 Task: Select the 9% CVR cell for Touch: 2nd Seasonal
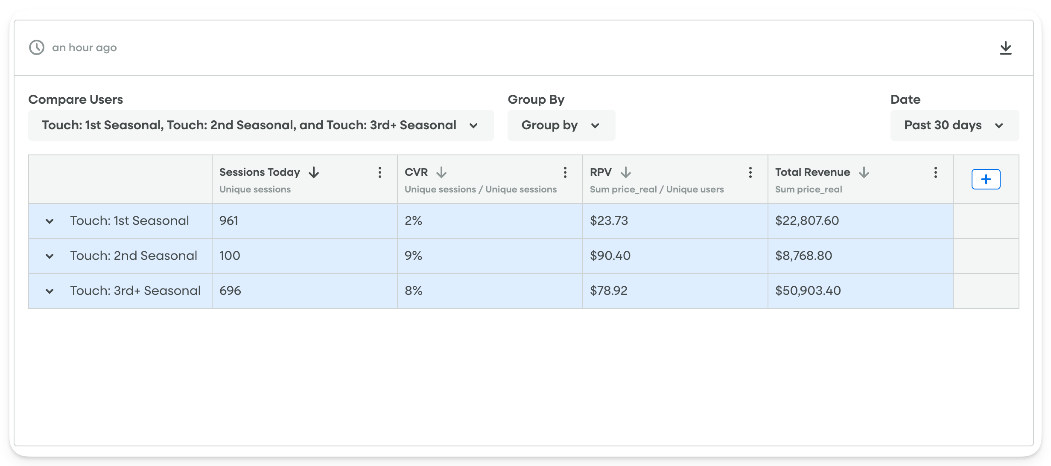[489, 256]
